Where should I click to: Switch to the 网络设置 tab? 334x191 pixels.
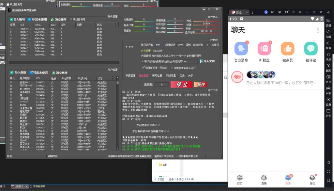point(170,75)
